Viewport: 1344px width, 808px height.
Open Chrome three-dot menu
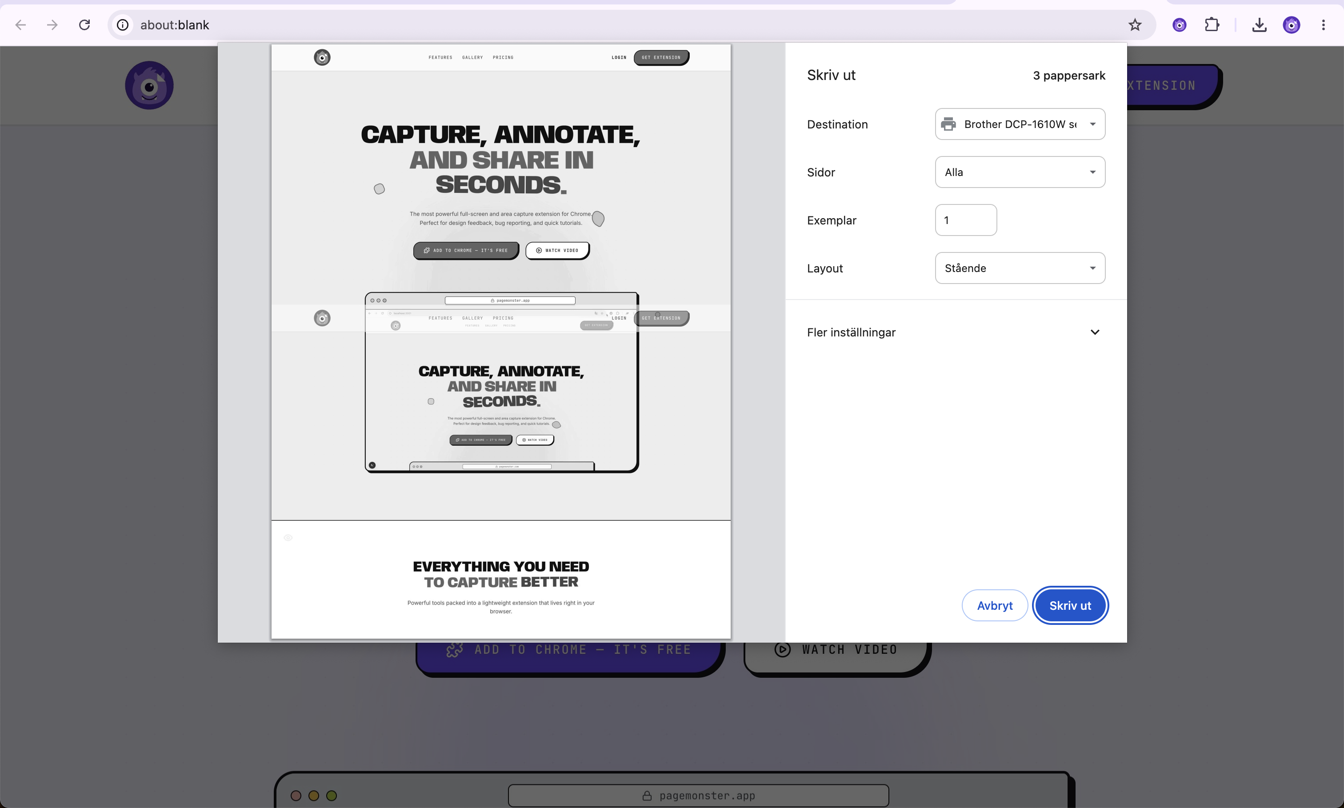[1323, 25]
